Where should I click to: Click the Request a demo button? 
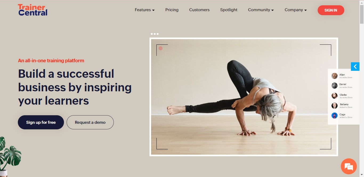90,122
